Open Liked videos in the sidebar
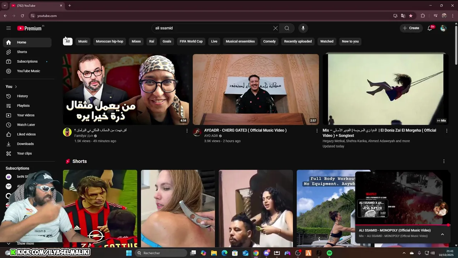458x258 pixels. tap(27, 134)
